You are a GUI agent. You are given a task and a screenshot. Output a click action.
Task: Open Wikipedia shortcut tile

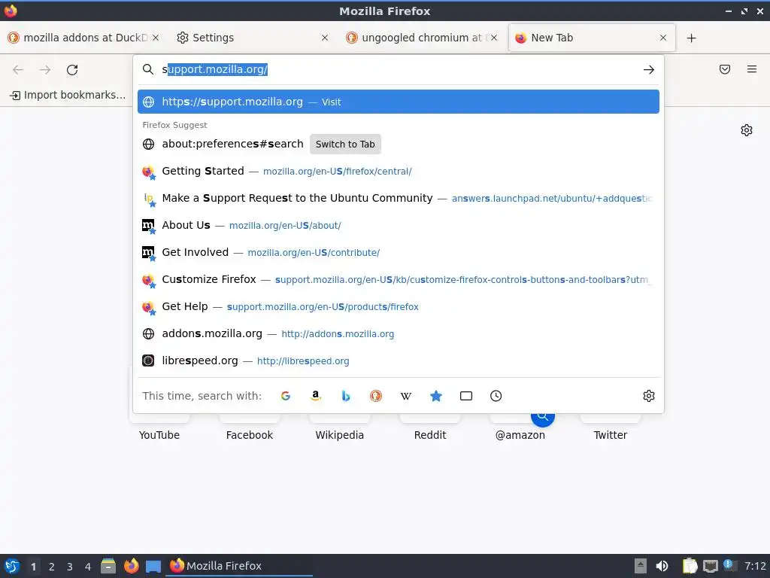pos(340,427)
